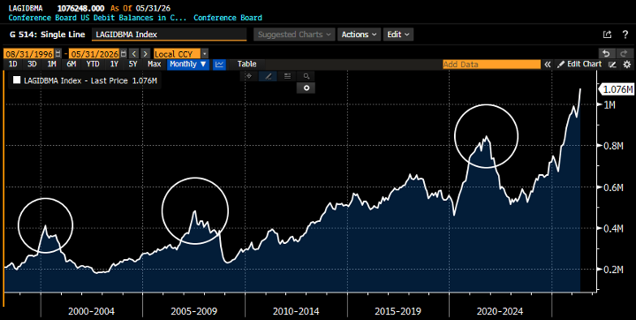Click the Local CCY currency field

[x=178, y=54]
